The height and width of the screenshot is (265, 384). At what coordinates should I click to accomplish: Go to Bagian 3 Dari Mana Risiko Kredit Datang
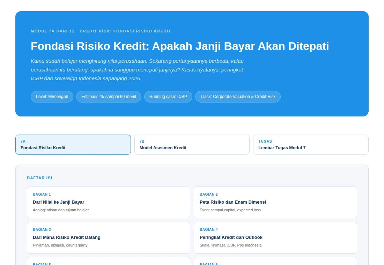(109, 237)
